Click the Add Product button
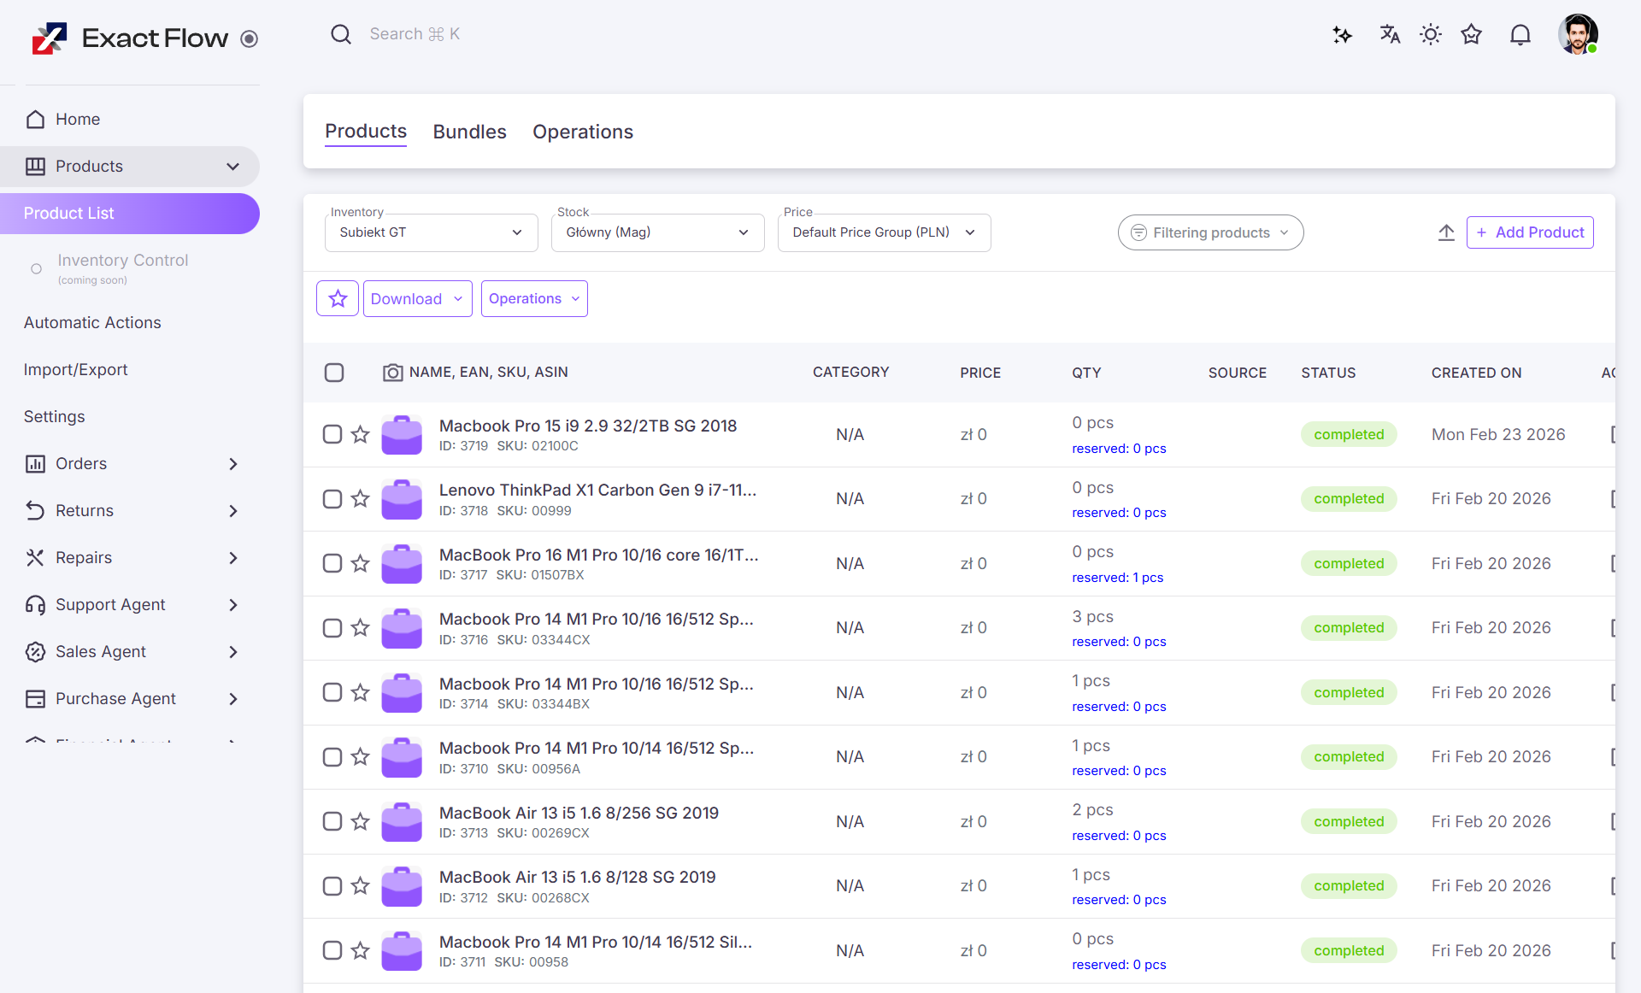The width and height of the screenshot is (1641, 993). pos(1530,232)
